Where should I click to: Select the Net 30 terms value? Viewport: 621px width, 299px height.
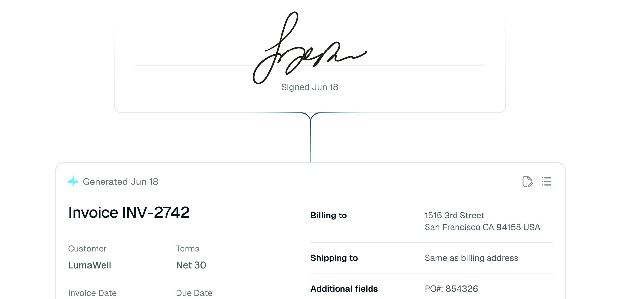191,265
